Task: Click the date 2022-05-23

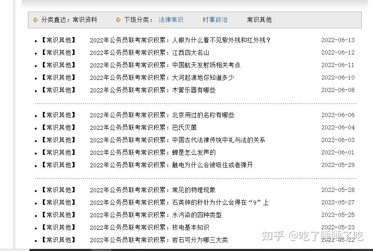Action: pos(338,227)
